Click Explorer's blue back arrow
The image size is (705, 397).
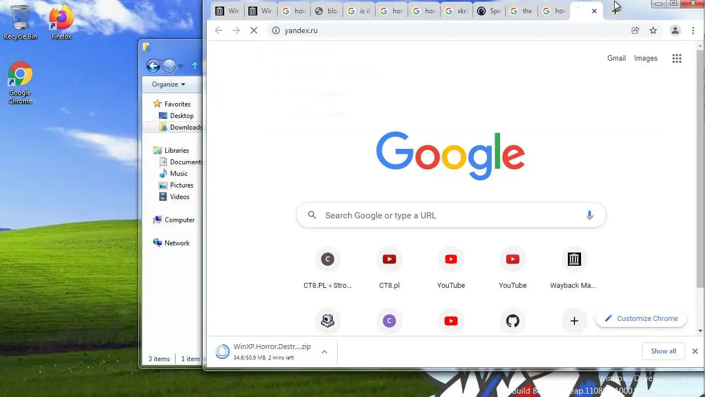[153, 66]
